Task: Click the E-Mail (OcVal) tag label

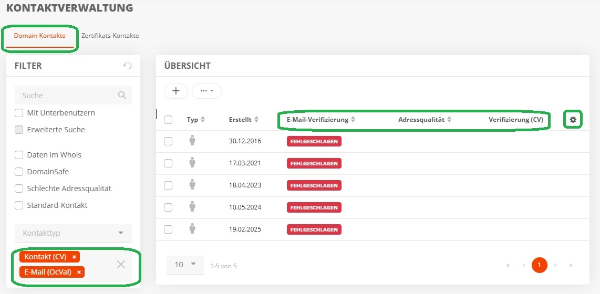Action: [47, 272]
